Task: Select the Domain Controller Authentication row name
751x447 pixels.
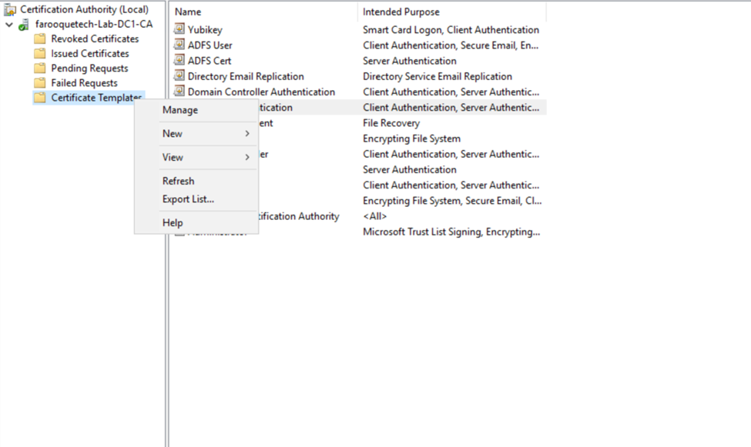Action: [262, 92]
